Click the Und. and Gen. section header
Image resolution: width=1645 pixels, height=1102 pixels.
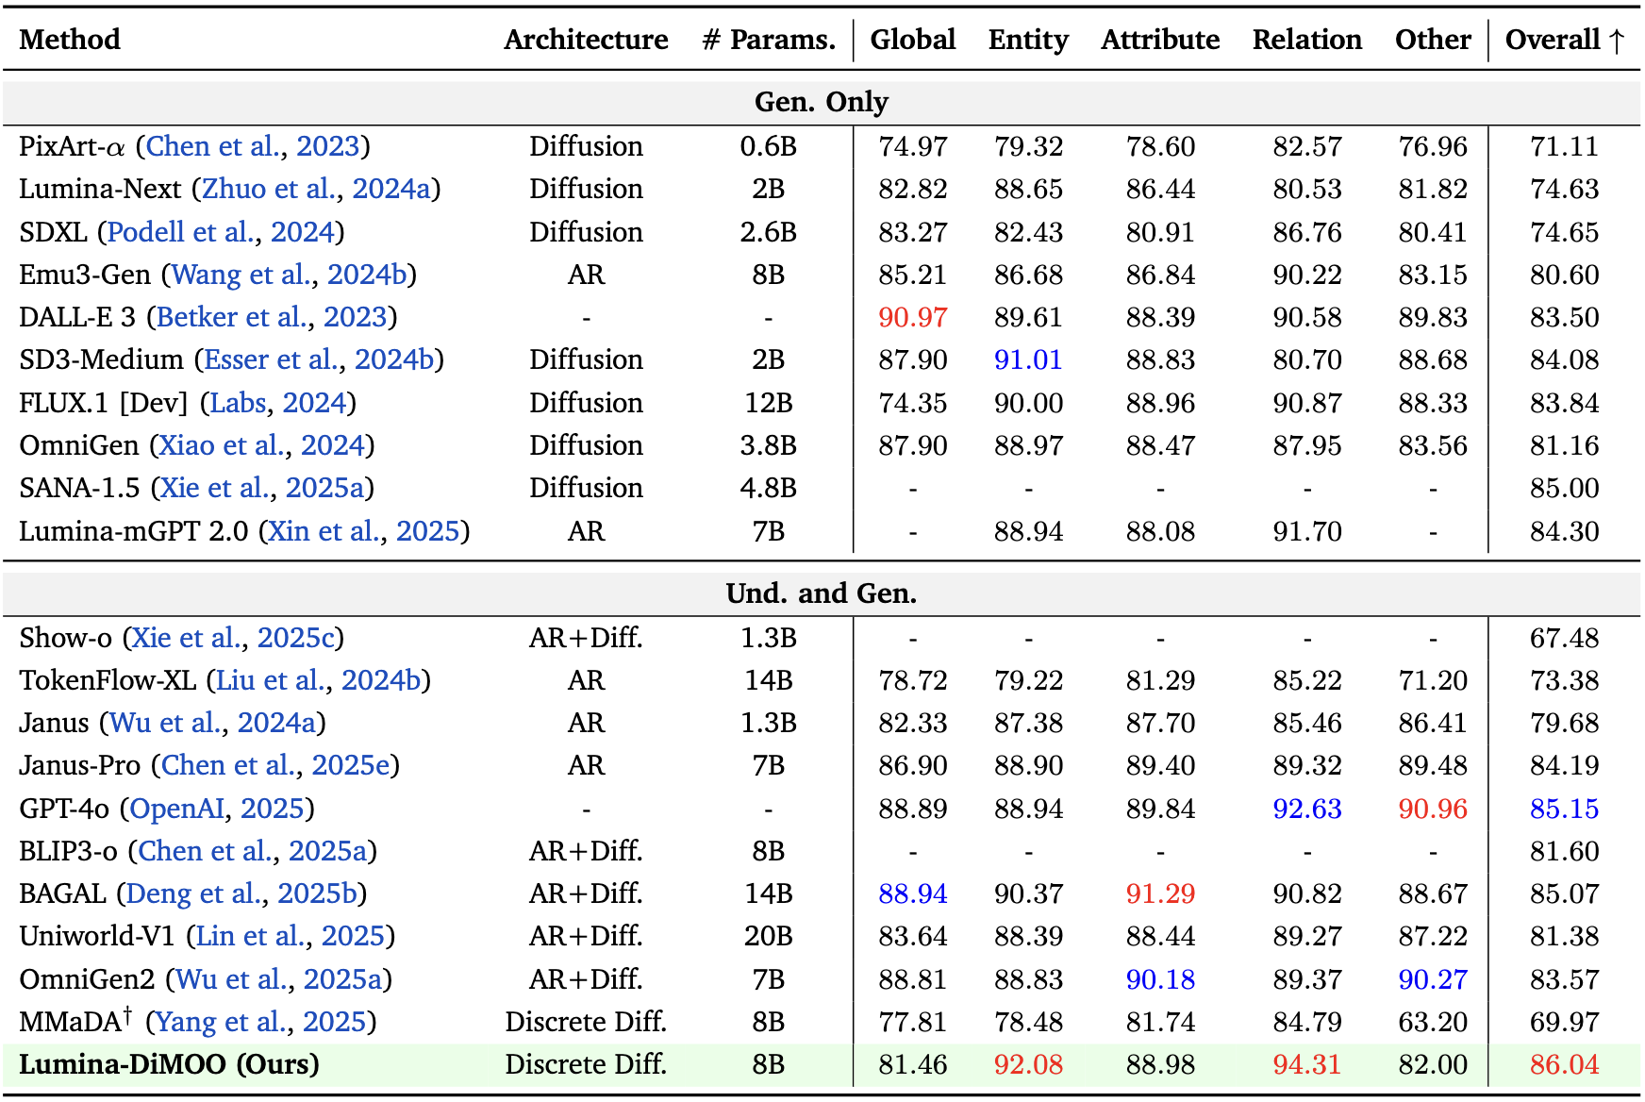click(821, 593)
